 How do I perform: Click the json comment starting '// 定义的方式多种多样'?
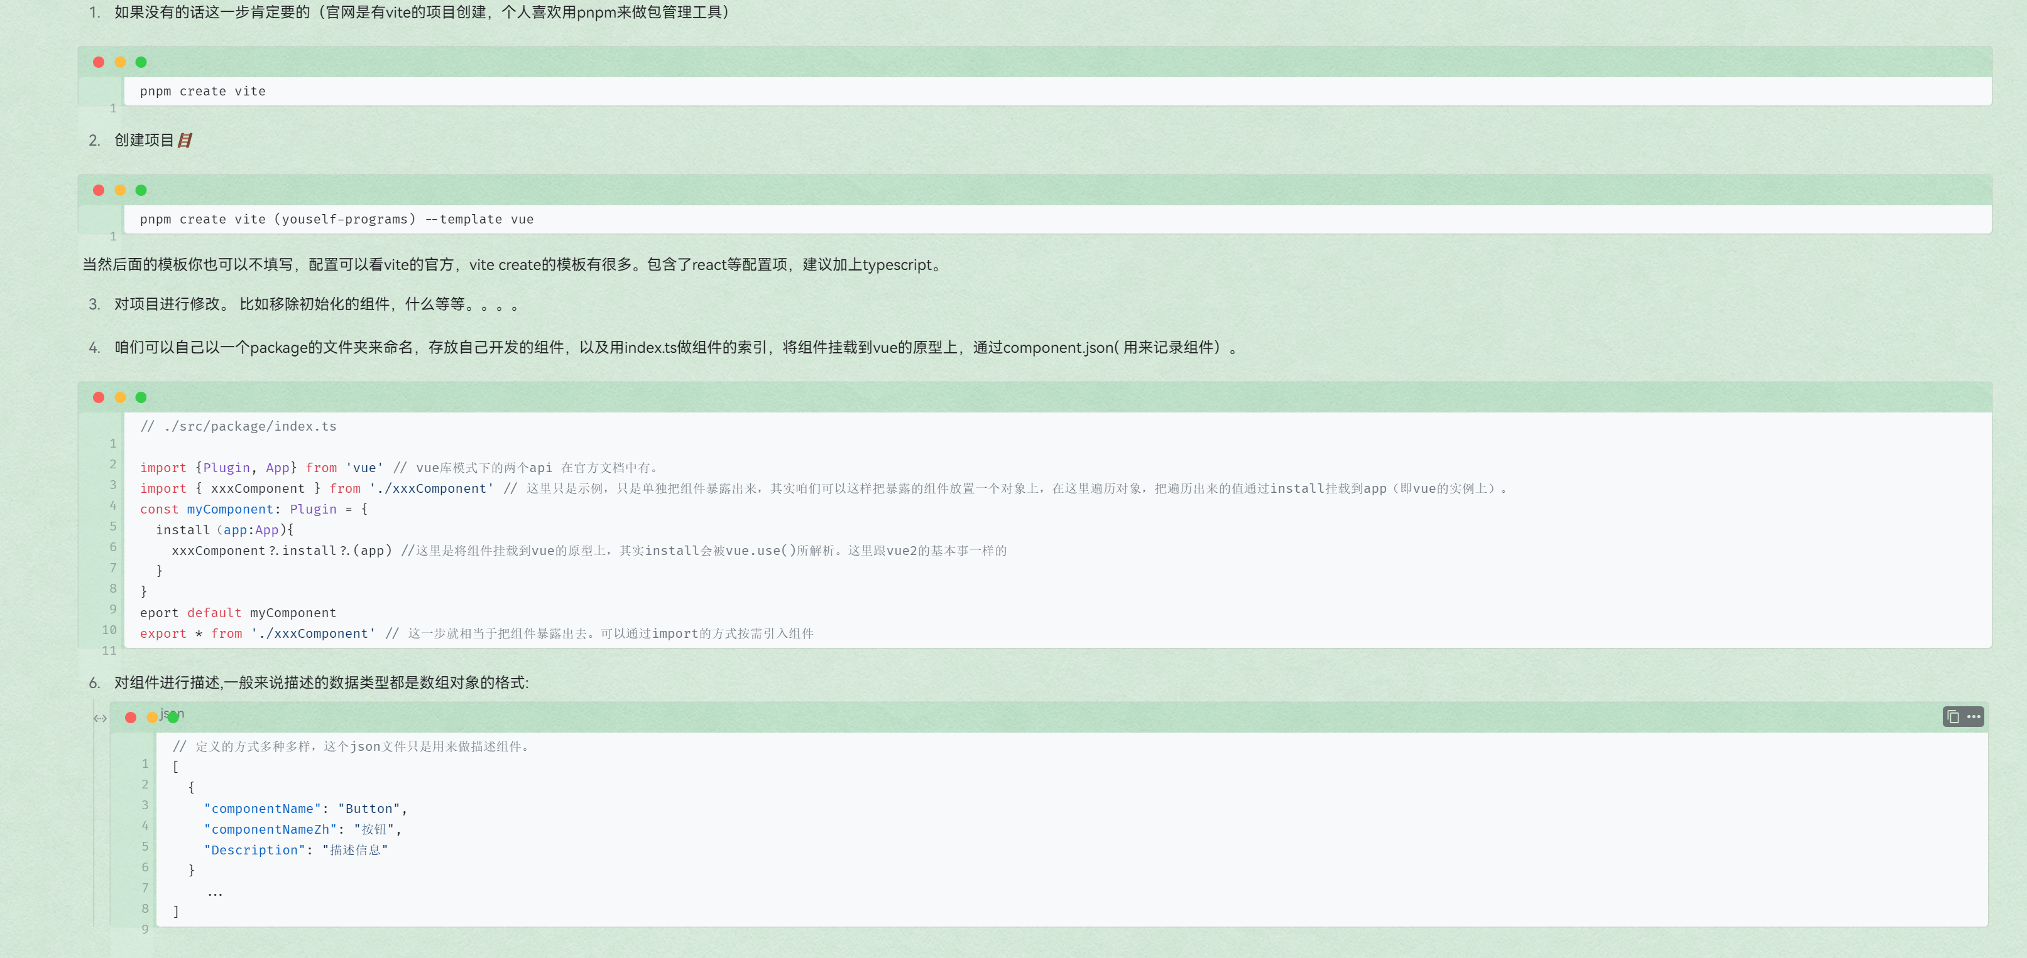[353, 746]
